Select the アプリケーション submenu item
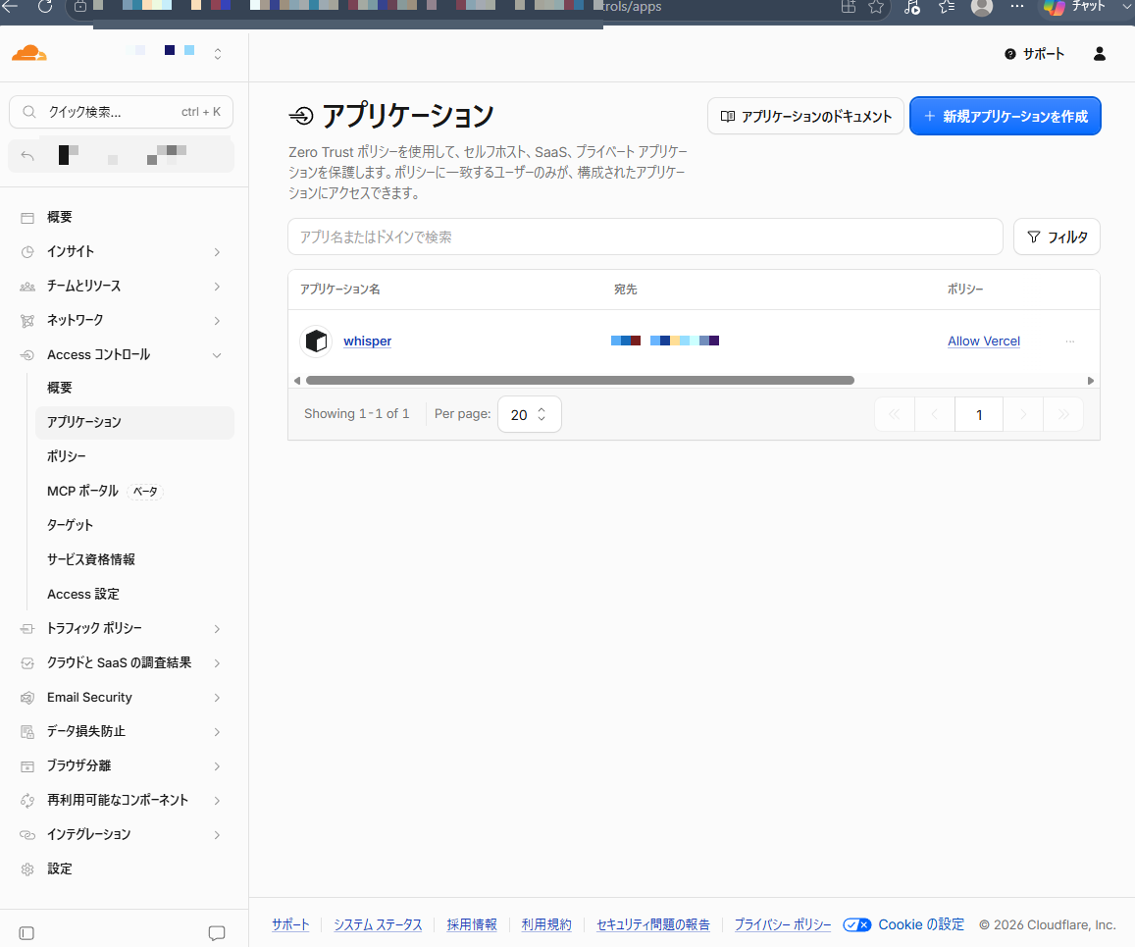 coord(134,422)
